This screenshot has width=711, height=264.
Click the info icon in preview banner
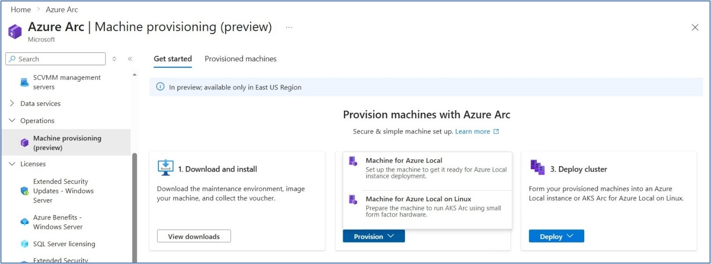[x=160, y=87]
